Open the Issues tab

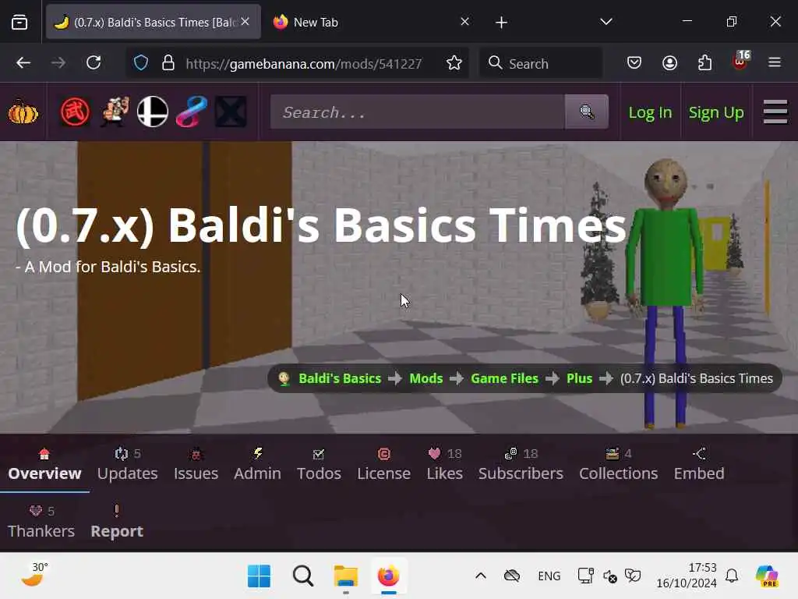[196, 465]
